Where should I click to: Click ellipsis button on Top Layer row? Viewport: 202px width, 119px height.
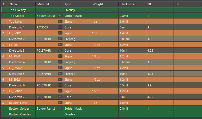click(x=60, y=22)
